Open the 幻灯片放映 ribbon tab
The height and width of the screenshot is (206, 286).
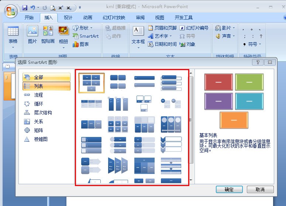[114, 17]
